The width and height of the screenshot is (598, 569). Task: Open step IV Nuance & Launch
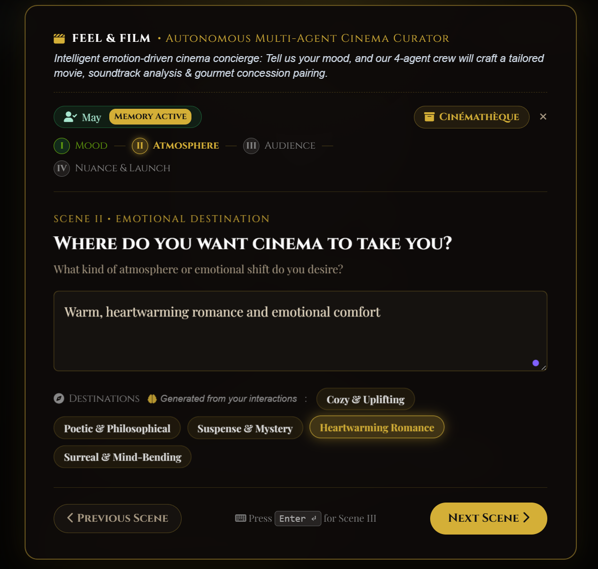coord(112,168)
